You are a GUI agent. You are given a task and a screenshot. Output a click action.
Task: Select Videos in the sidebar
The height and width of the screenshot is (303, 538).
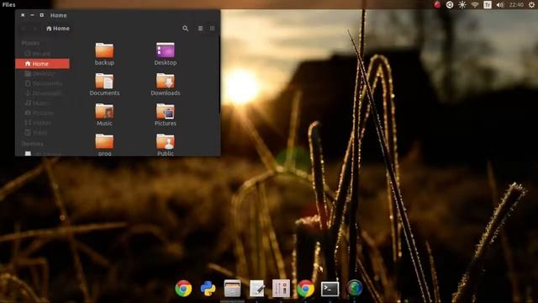[39, 123]
